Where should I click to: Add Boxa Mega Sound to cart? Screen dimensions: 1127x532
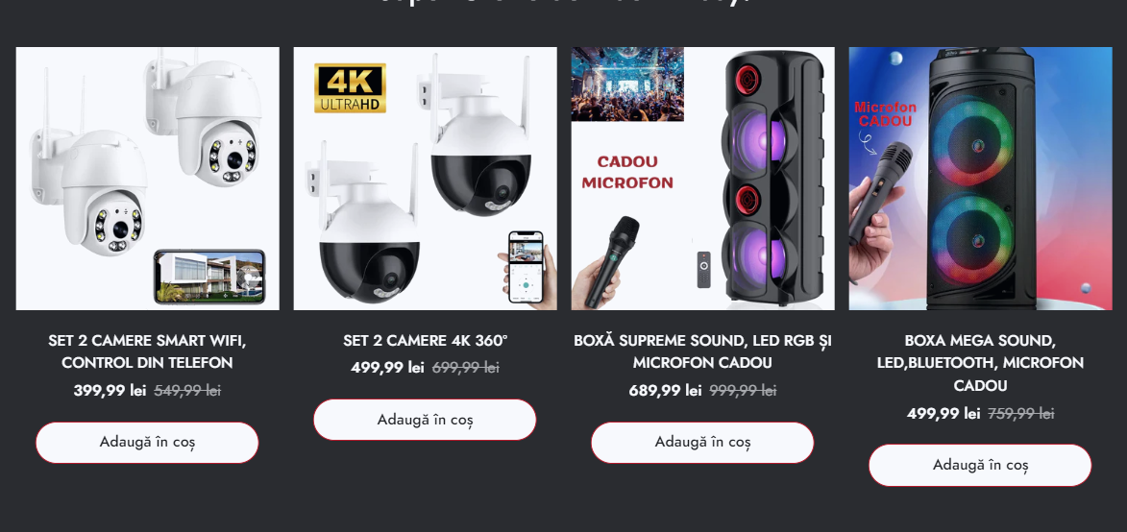coord(980,465)
